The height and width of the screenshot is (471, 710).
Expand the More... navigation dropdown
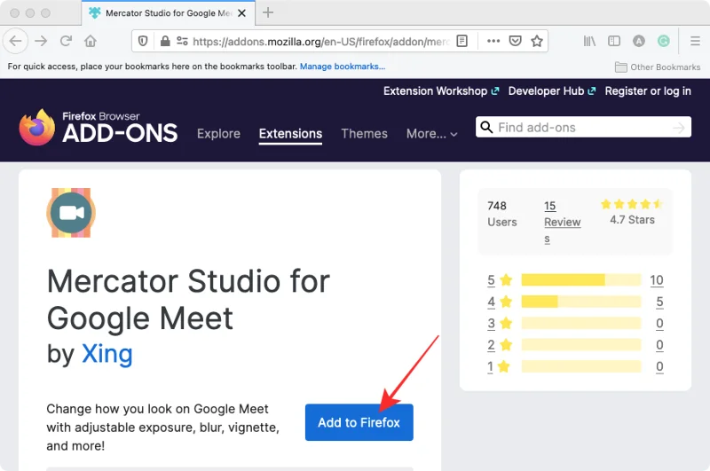click(431, 134)
